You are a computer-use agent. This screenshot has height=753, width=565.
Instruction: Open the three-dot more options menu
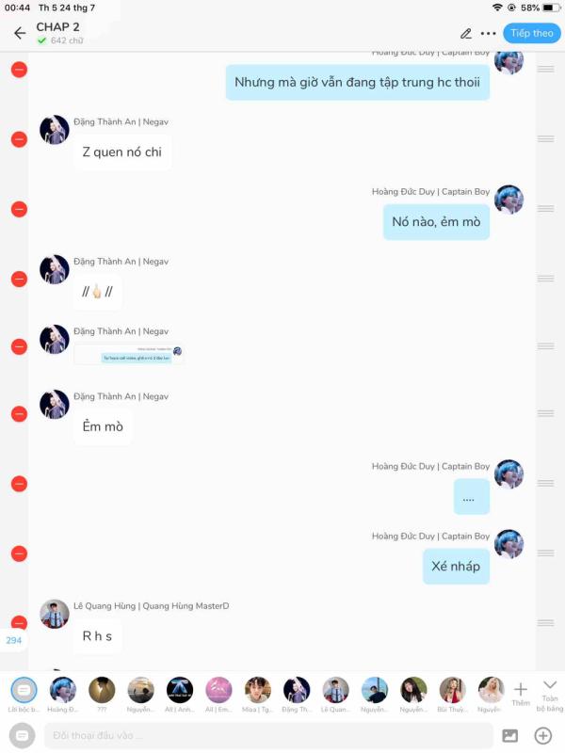[488, 34]
